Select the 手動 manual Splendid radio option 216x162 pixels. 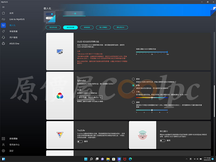tap(133, 92)
